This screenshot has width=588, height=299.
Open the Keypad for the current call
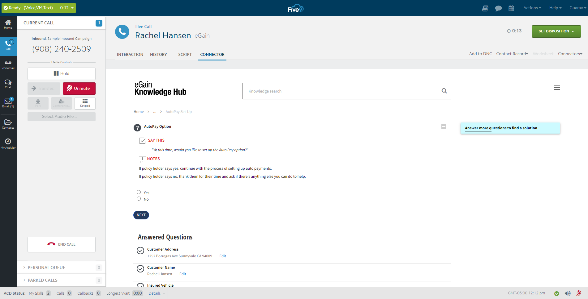[x=85, y=103]
